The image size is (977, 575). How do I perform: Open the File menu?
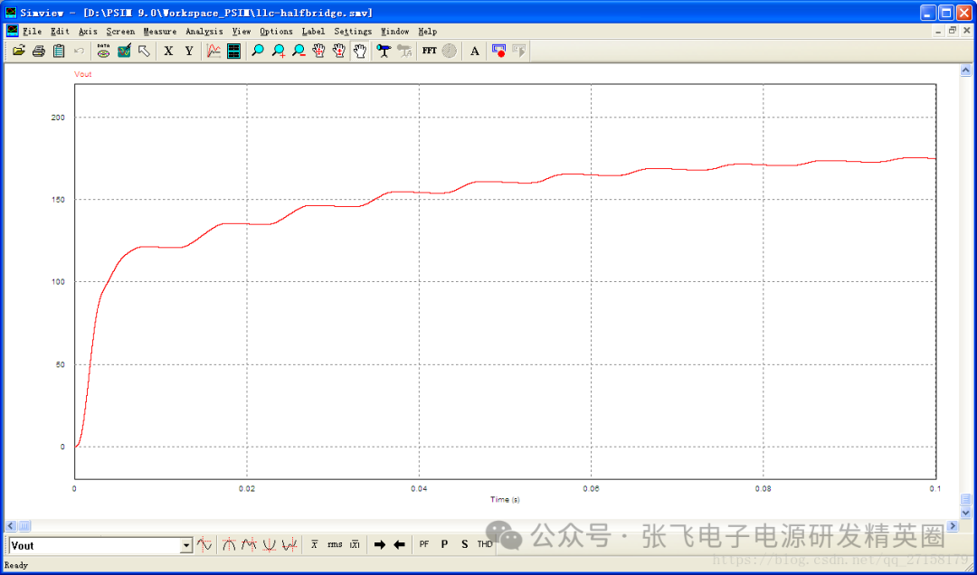[x=32, y=31]
